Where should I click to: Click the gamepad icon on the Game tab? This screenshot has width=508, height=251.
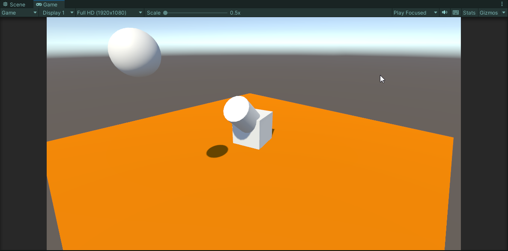39,4
